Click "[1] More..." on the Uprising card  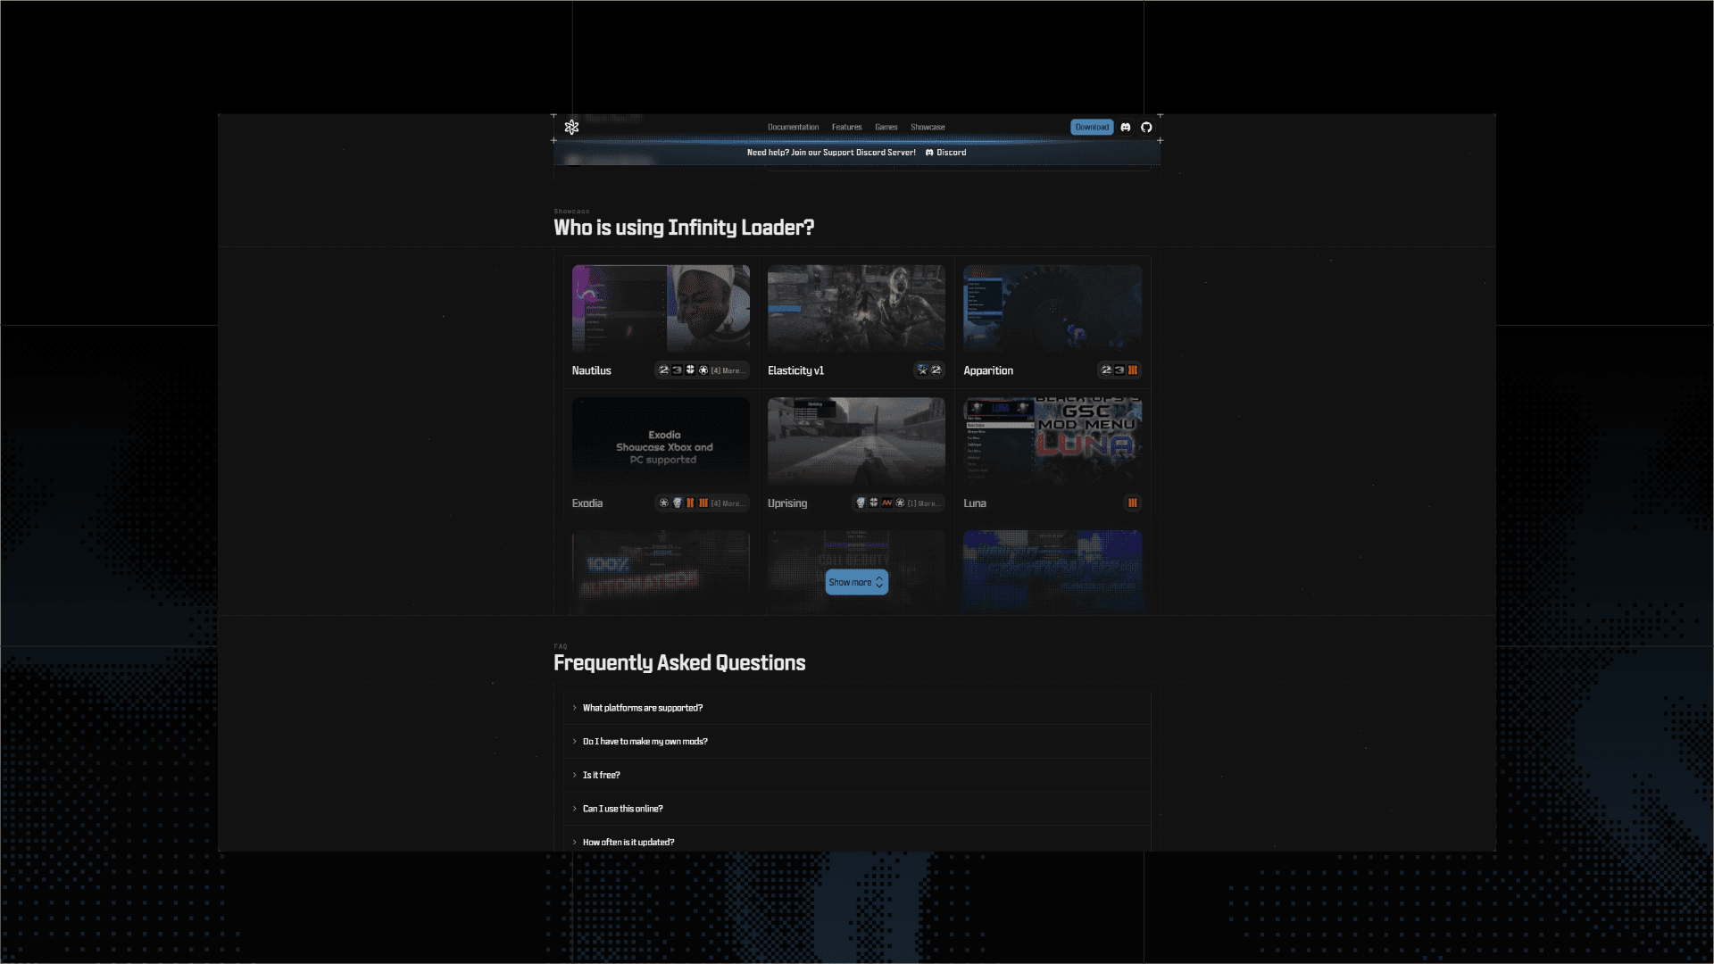(923, 503)
